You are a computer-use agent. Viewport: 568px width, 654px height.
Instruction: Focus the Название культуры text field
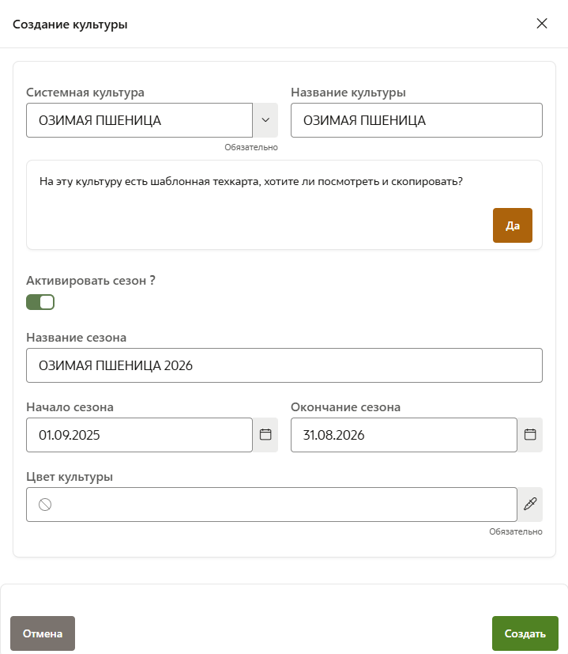(x=416, y=120)
